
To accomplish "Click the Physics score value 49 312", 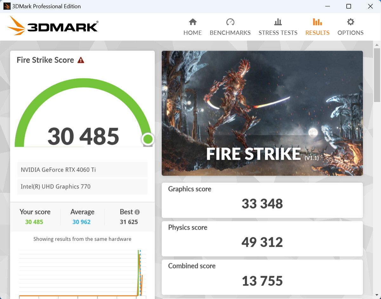I will 262,242.
